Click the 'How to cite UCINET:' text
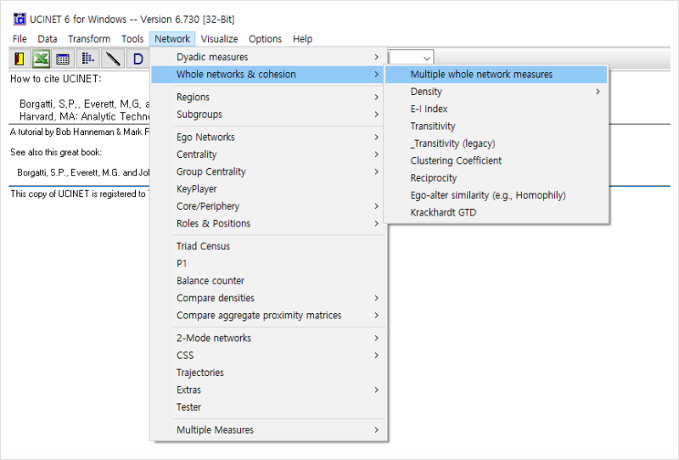The image size is (679, 460). point(56,79)
